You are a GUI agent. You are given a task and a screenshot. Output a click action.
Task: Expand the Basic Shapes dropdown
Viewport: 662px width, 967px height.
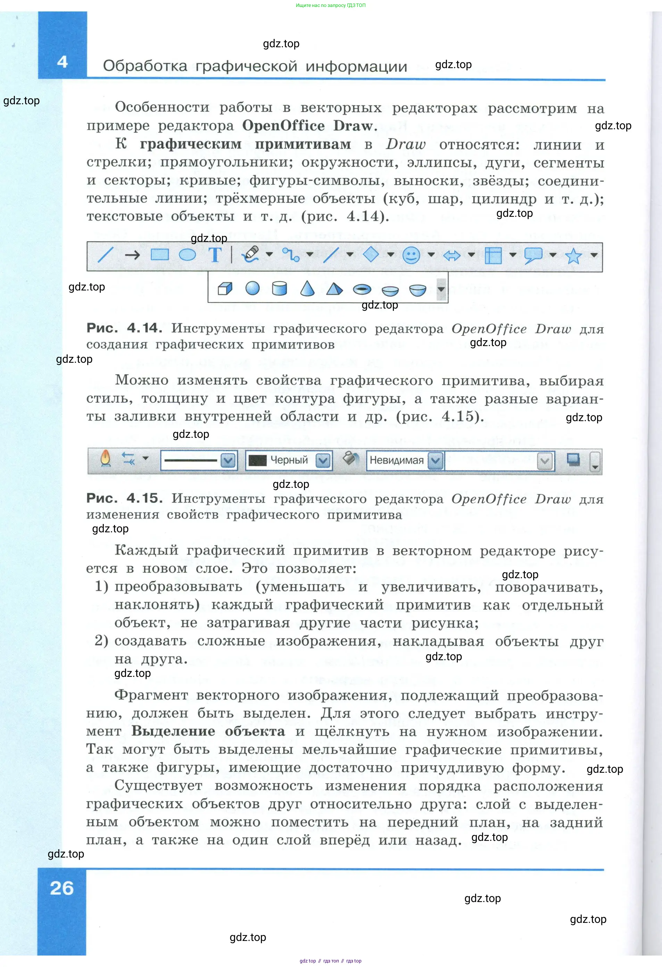coord(390,254)
